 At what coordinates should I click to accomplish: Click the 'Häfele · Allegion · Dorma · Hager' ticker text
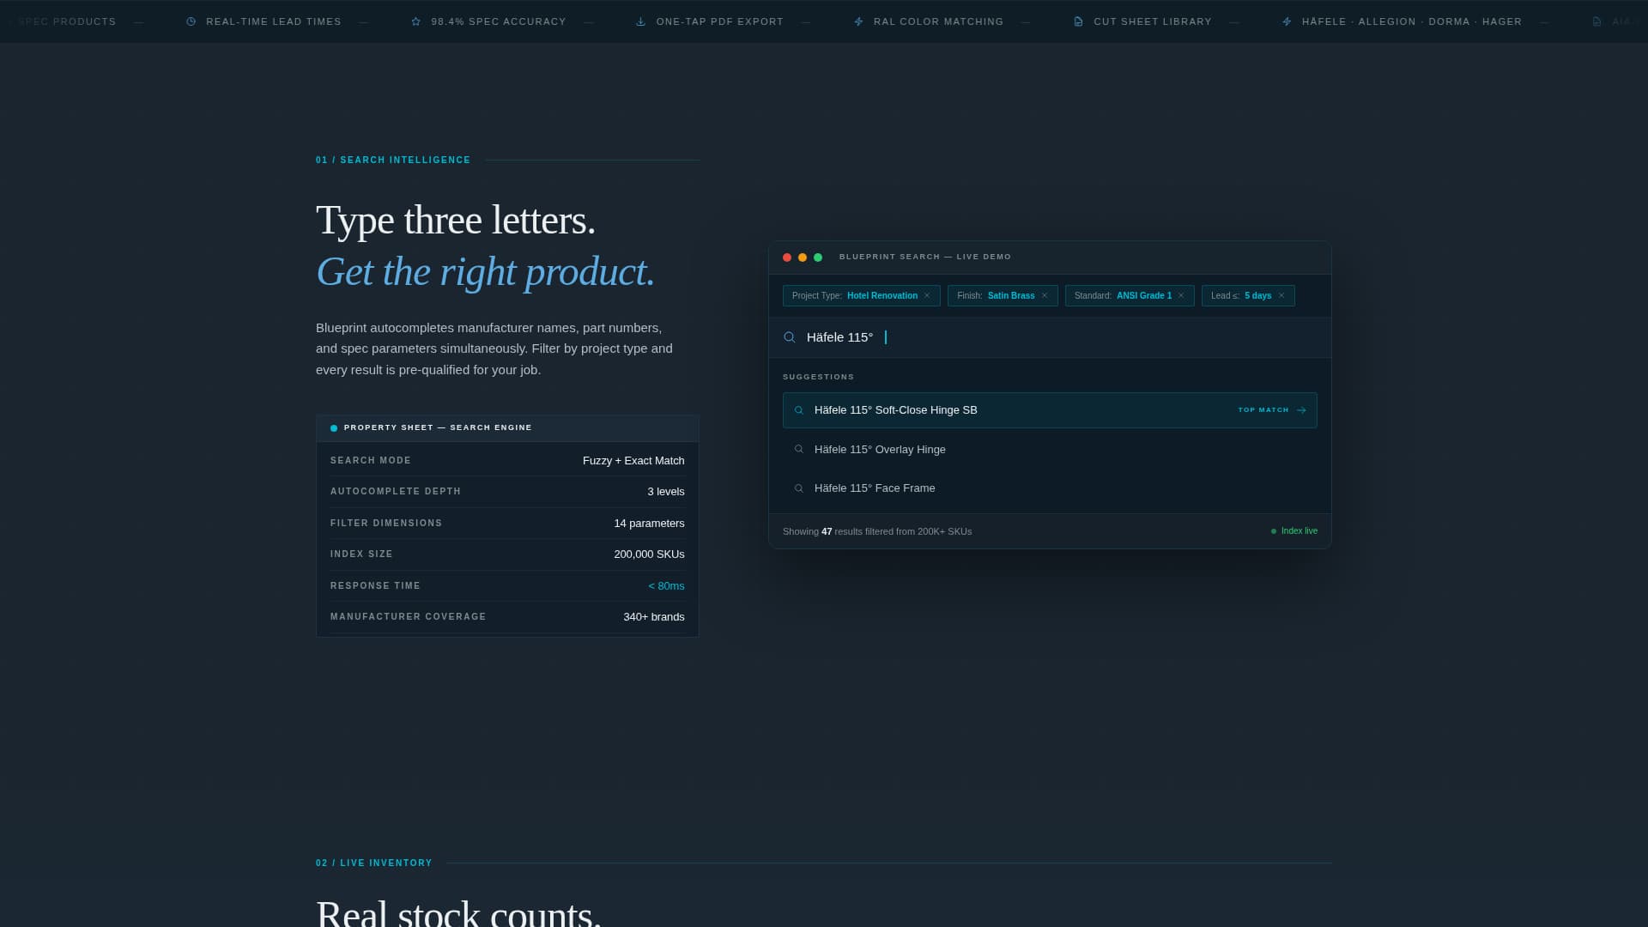1412,21
